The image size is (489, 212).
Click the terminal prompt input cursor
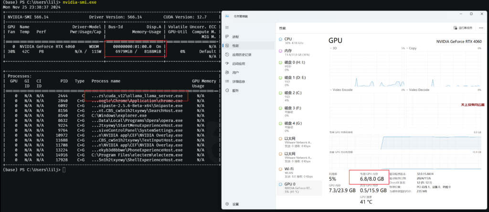[x=64, y=170]
